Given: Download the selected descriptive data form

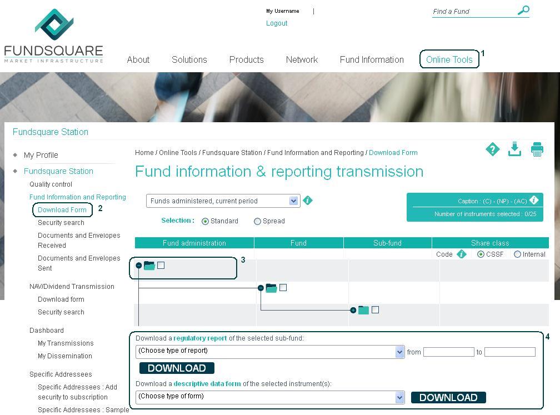Looking at the screenshot, I should point(448,398).
